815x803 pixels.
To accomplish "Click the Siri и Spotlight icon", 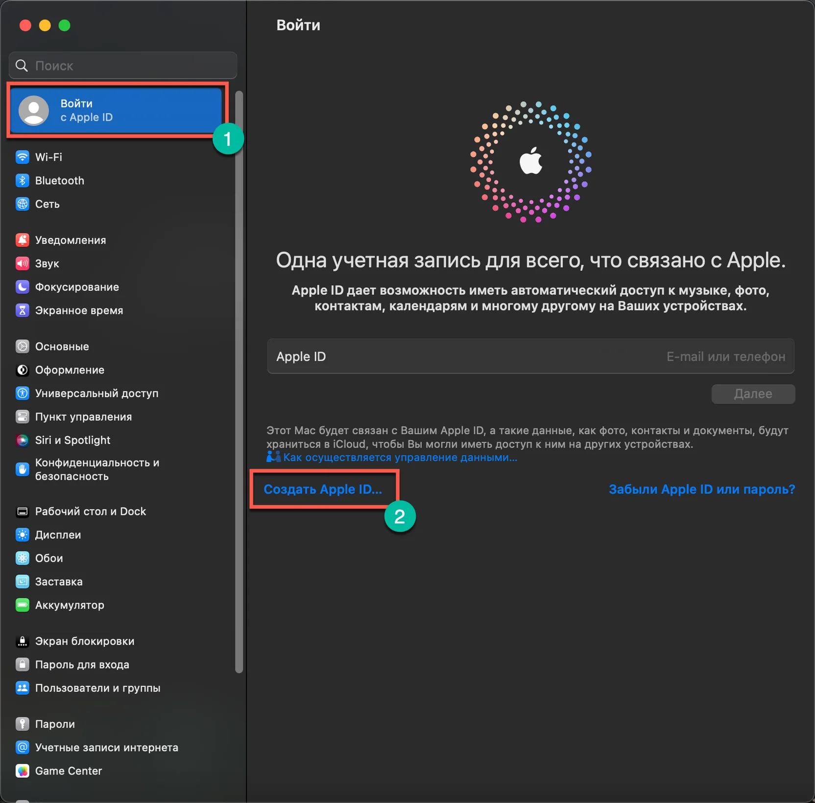I will coord(23,440).
